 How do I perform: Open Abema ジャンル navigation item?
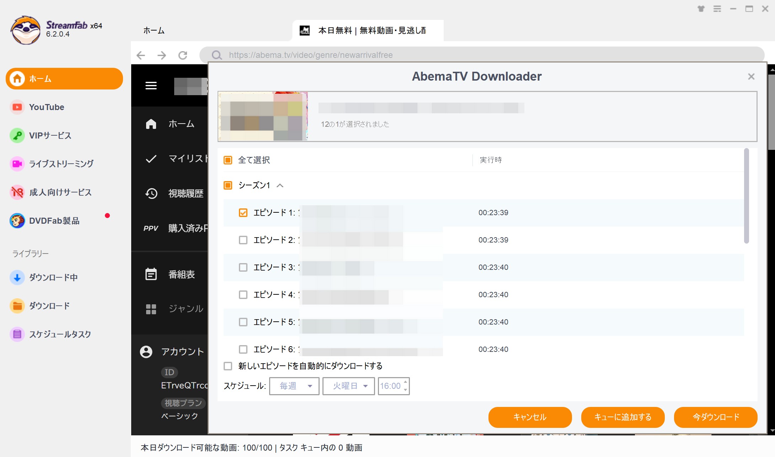tap(174, 309)
